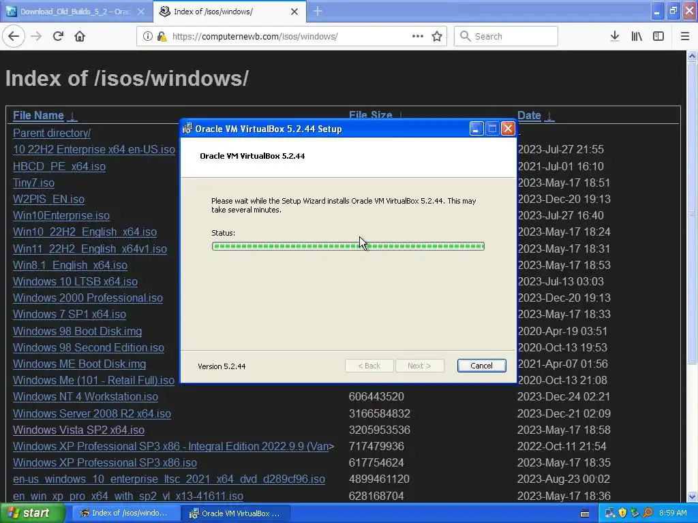Switch to the Download_Old_Builds_5_2 tab
Viewport: 698px width, 523px height.
[x=76, y=12]
